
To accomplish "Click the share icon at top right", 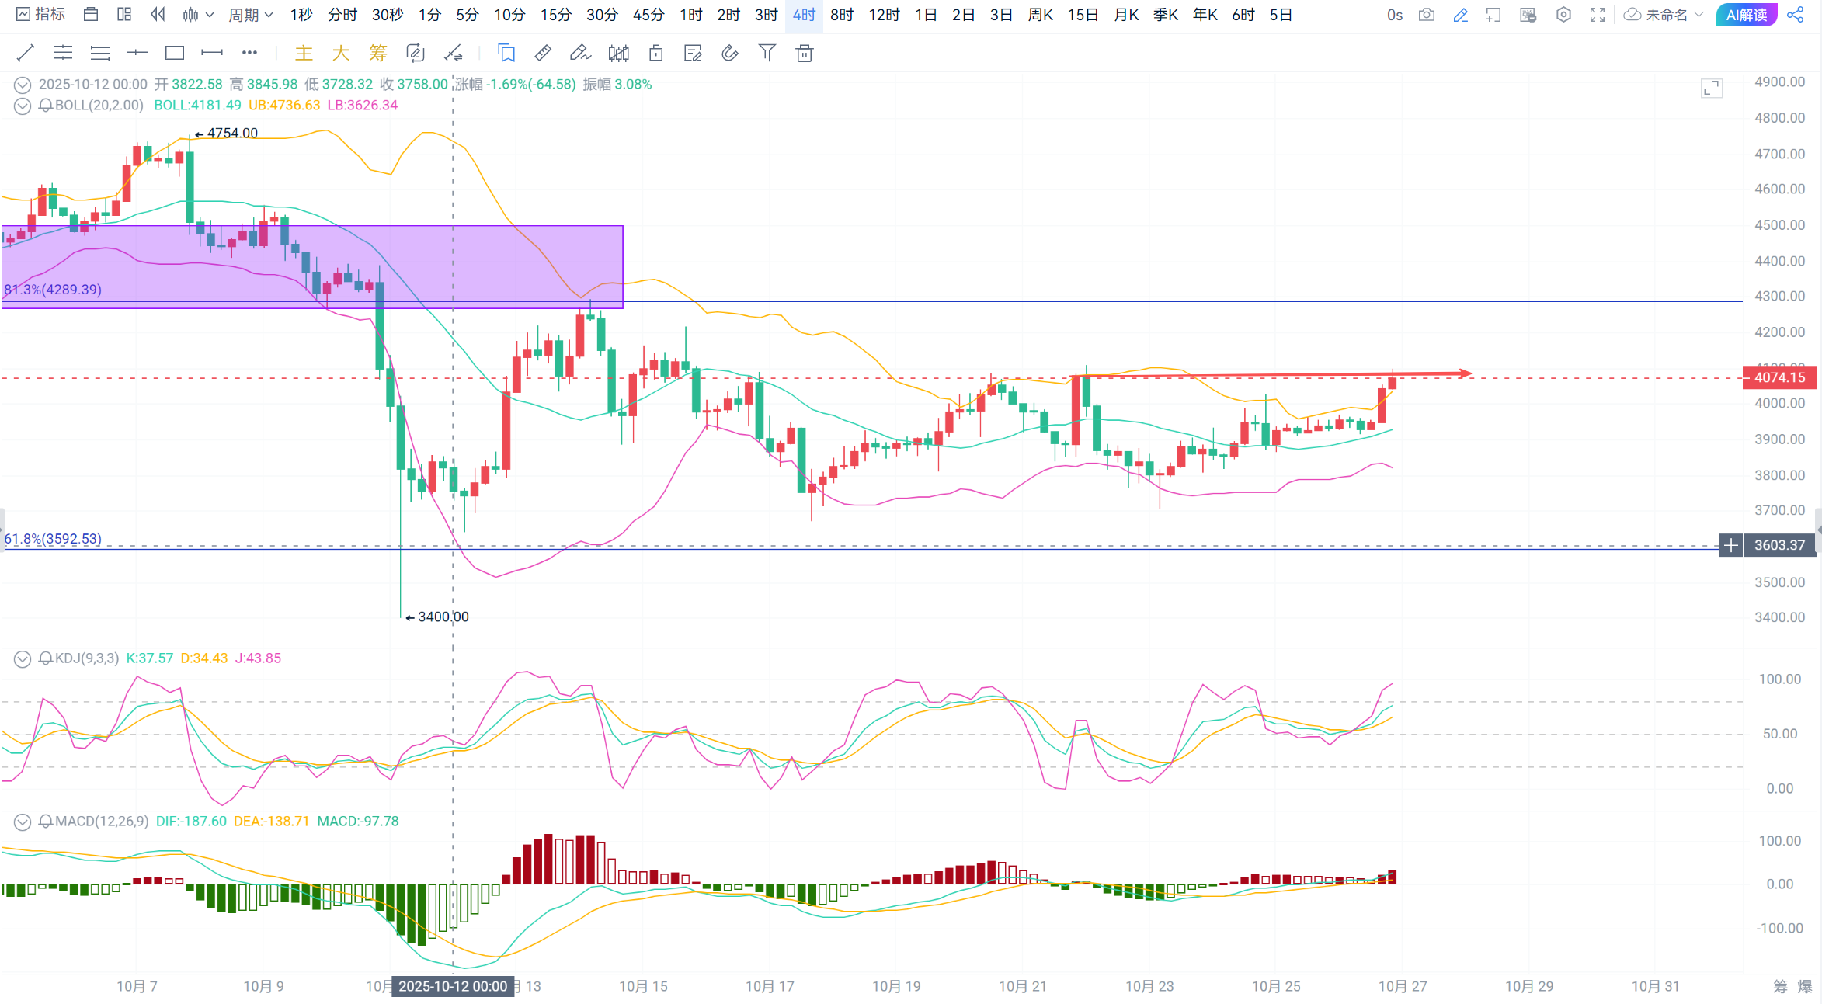I will pos(1796,15).
